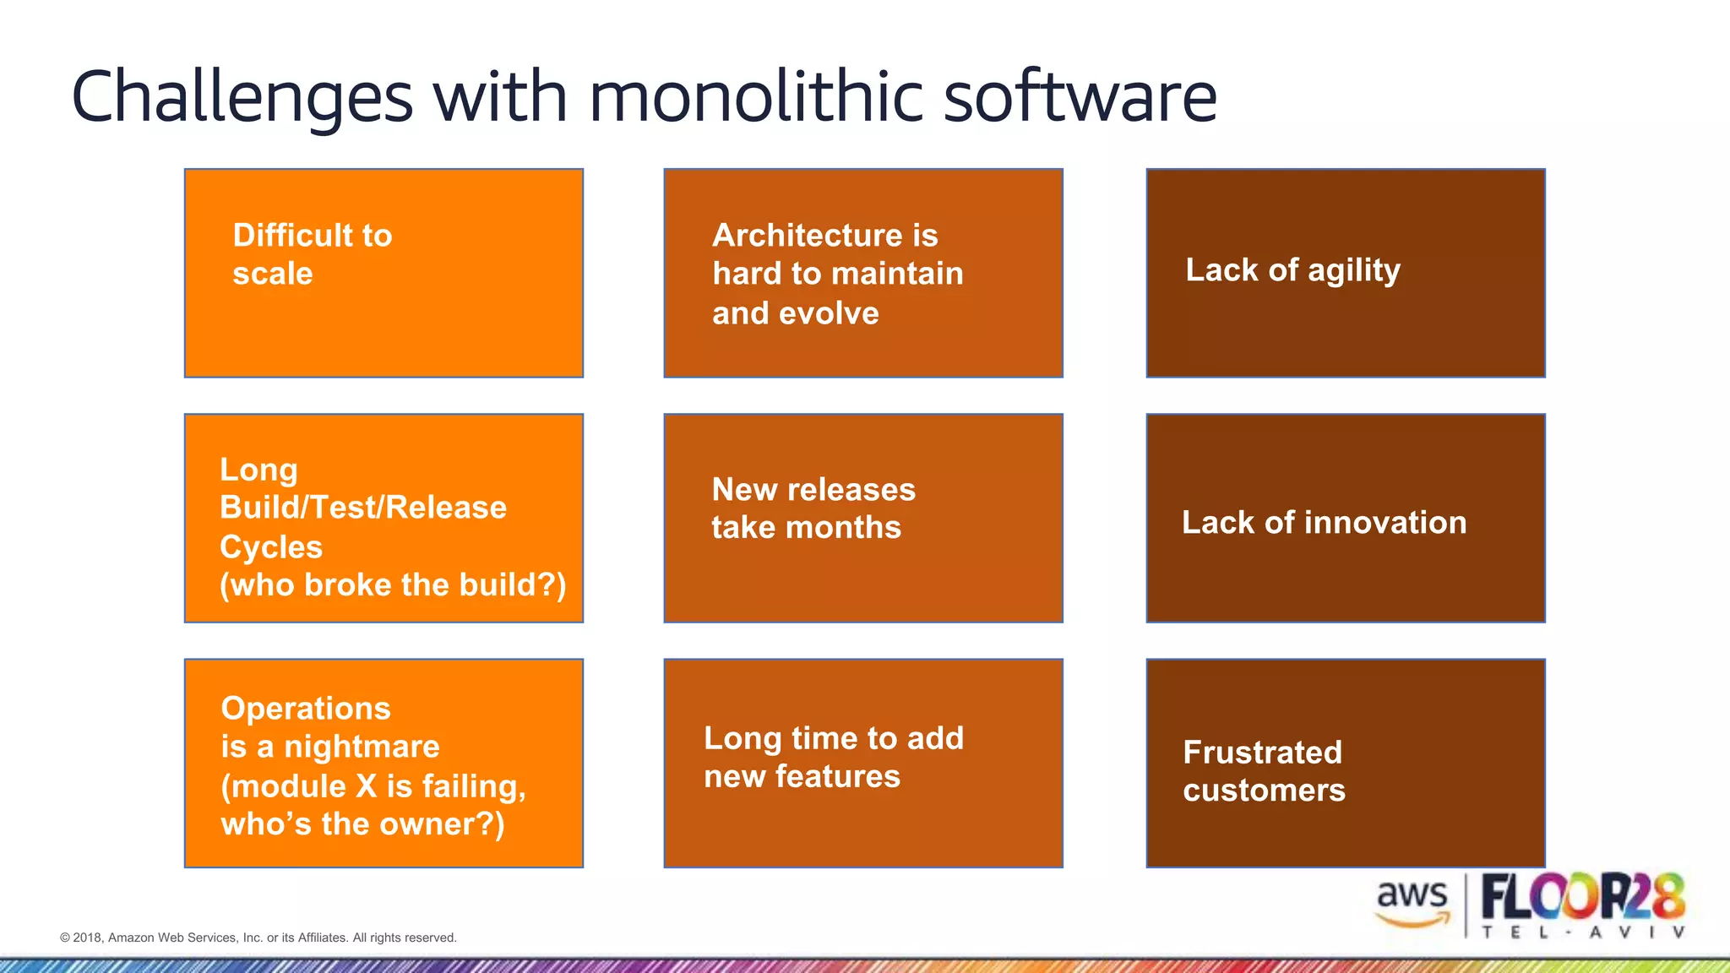The width and height of the screenshot is (1730, 973).
Task: Click the AWS logo
Action: [1412, 903]
